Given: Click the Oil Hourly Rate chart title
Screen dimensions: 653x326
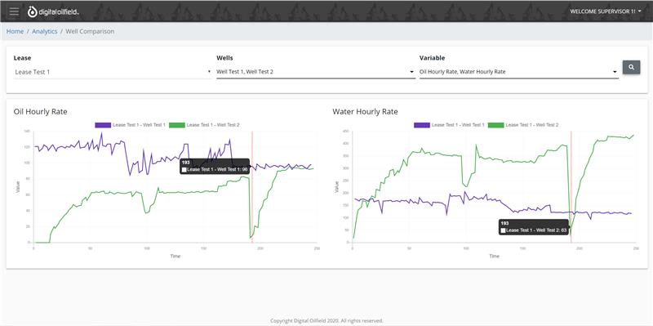Looking at the screenshot, I should click(x=40, y=112).
